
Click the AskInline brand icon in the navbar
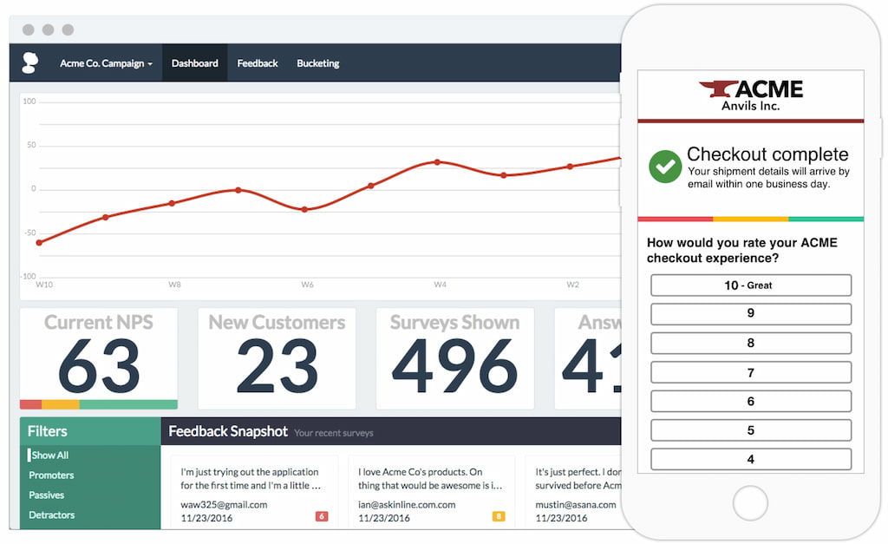[x=29, y=62]
